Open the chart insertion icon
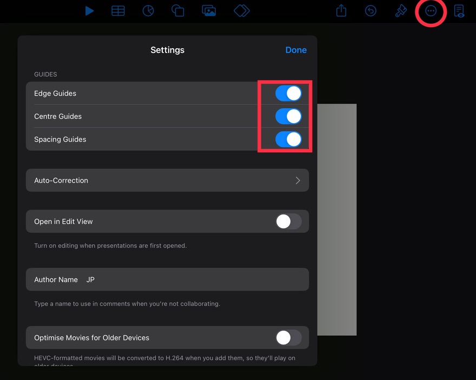This screenshot has height=380, width=476. pyautogui.click(x=148, y=11)
